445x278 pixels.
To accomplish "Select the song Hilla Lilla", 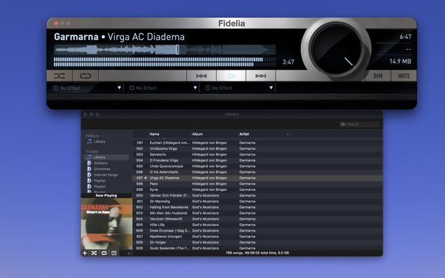I will point(157,225).
